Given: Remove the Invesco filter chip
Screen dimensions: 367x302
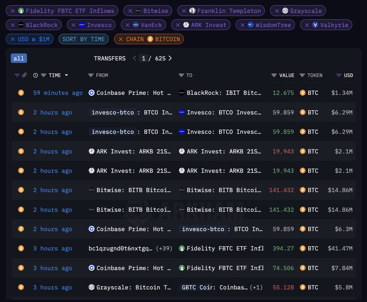Looking at the screenshot, I should click(74, 25).
